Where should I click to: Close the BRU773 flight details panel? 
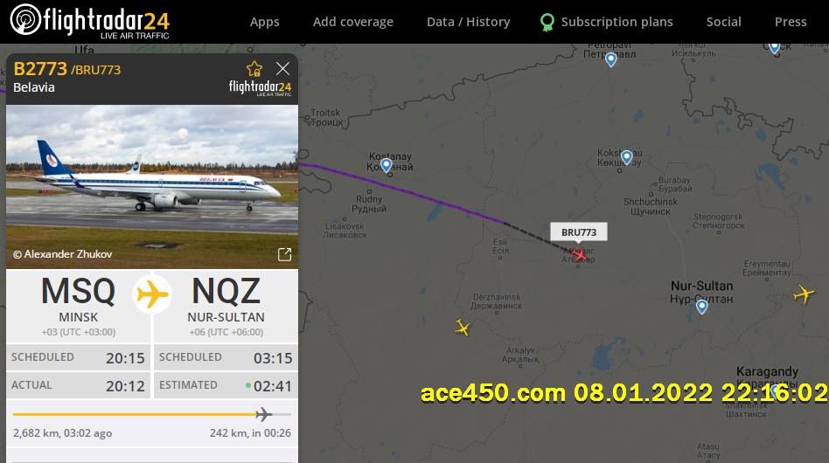click(282, 68)
